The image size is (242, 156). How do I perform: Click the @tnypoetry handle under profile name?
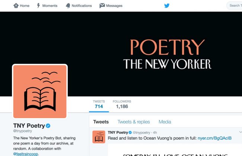pos(23,131)
